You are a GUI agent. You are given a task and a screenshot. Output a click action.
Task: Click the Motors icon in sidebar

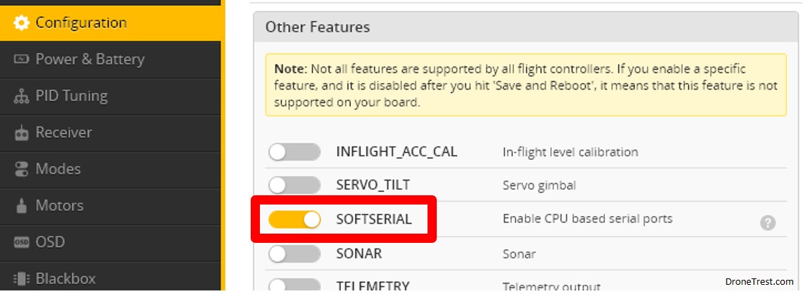point(21,206)
